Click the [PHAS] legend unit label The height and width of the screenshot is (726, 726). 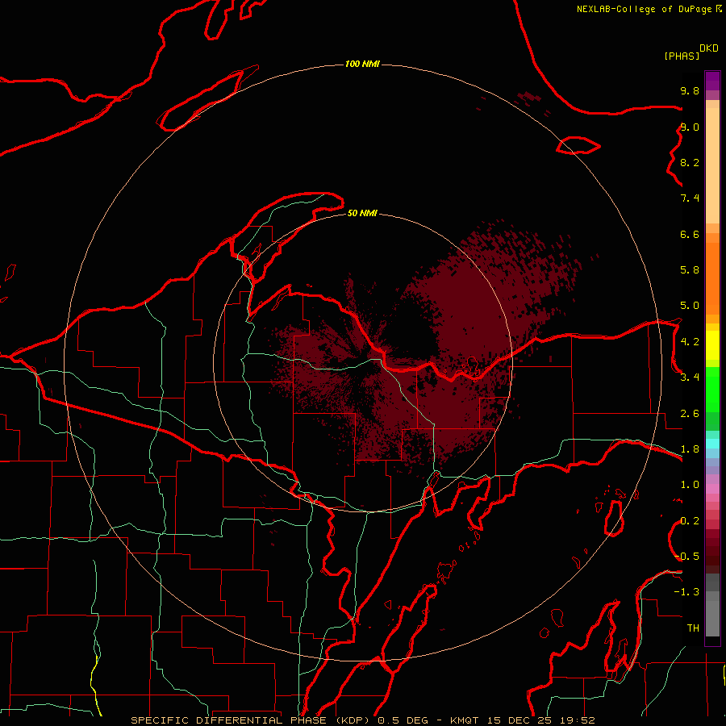[x=682, y=56]
